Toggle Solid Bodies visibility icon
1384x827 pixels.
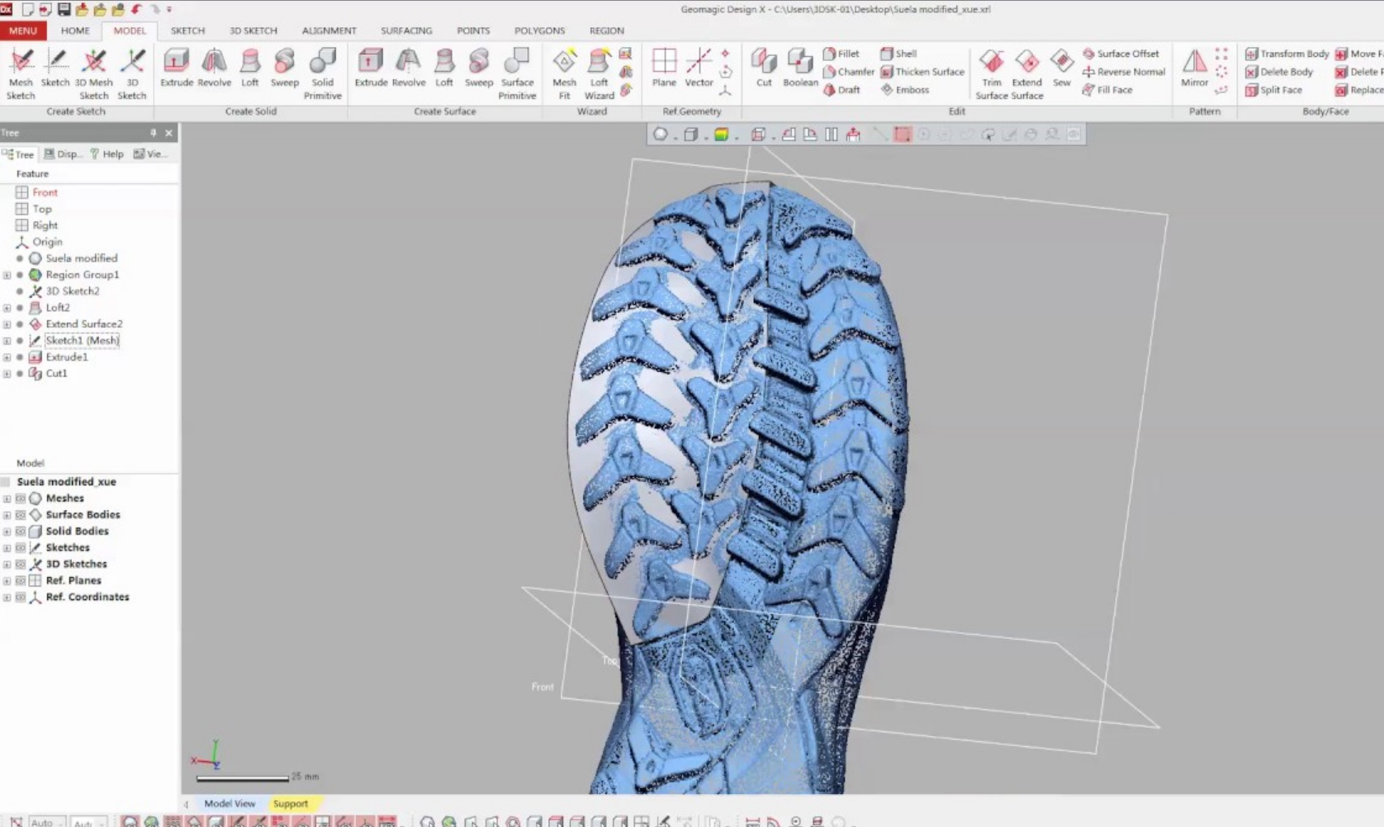(21, 532)
